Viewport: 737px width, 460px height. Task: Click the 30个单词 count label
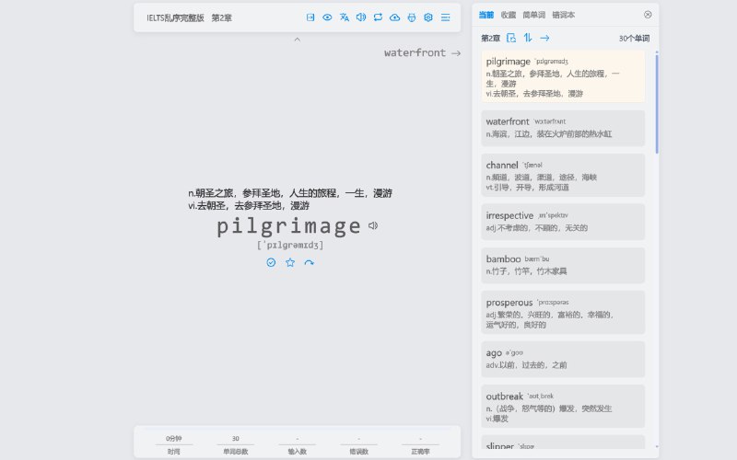[x=634, y=39]
